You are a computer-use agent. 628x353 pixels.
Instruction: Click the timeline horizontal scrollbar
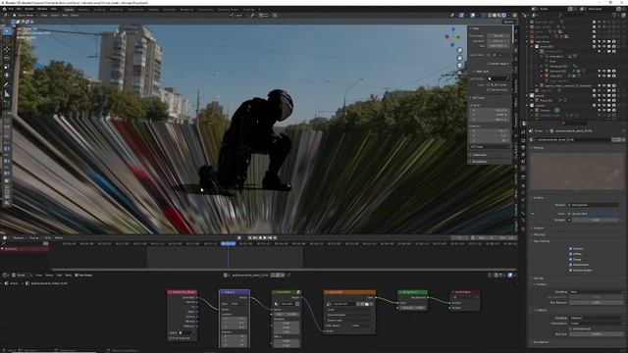(285, 270)
